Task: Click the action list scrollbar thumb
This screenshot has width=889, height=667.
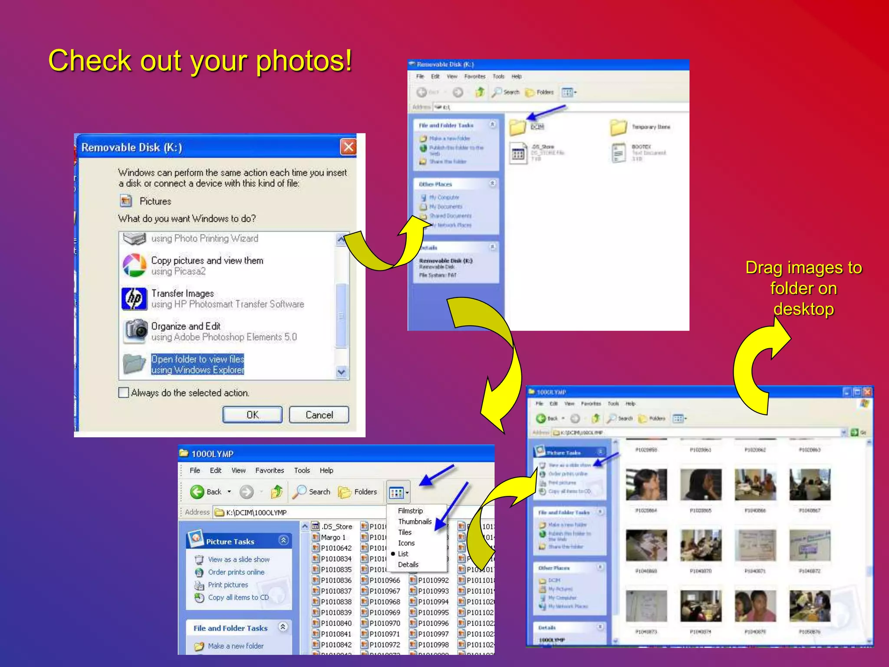Action: click(342, 315)
